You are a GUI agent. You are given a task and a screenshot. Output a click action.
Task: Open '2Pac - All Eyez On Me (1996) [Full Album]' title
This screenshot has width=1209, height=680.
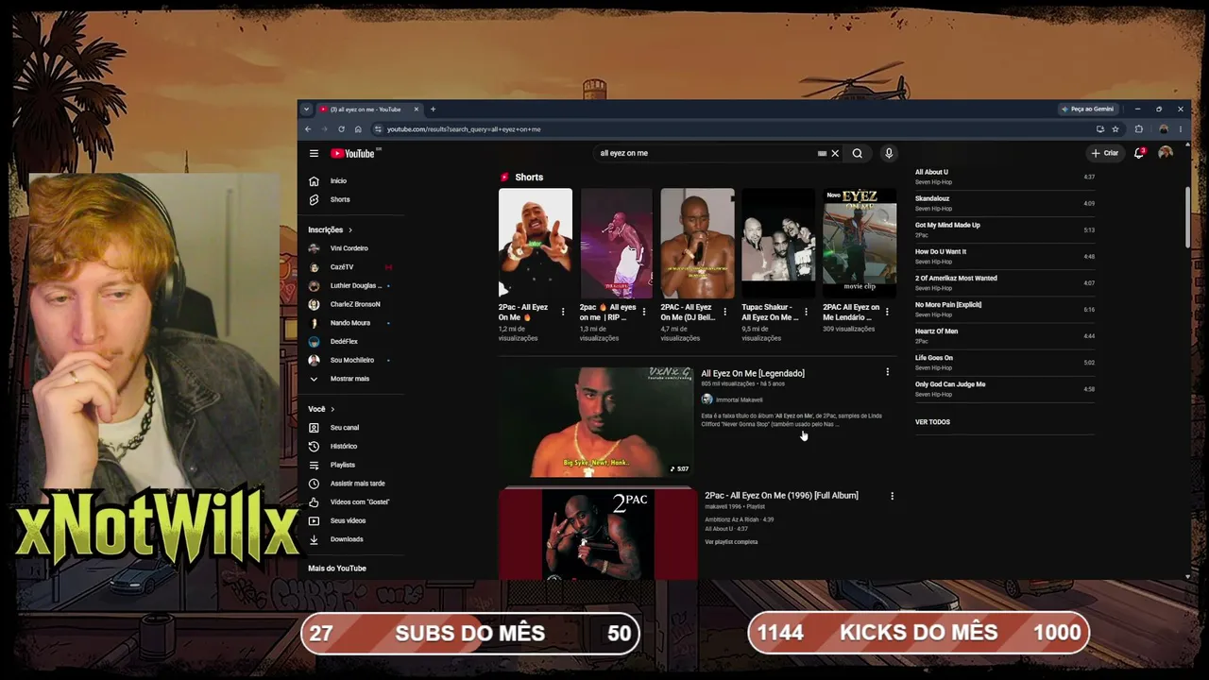click(781, 496)
